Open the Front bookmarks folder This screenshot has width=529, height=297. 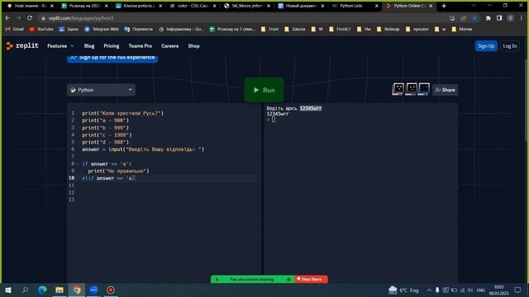coord(270,30)
